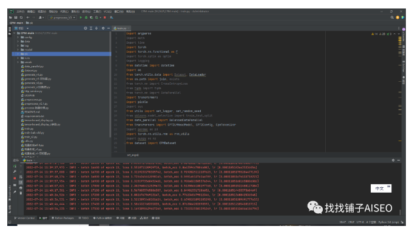Open the Python Packages tool window

62,218
